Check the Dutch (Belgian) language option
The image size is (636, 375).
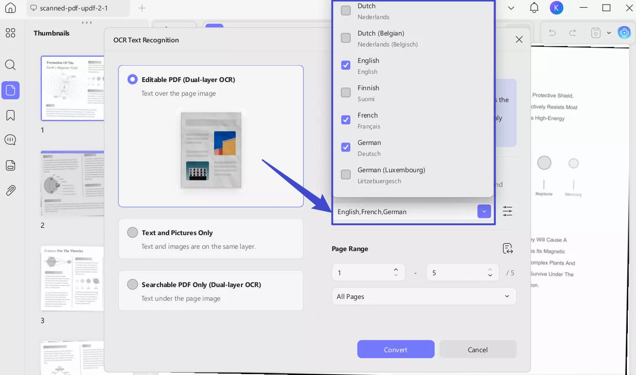346,38
